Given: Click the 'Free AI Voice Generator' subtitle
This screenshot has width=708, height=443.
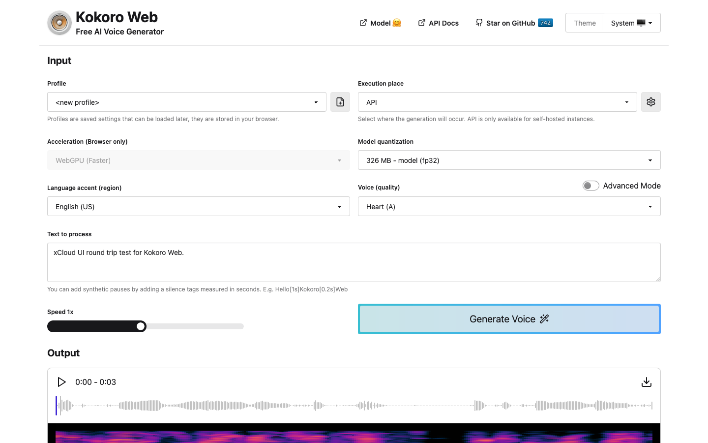Looking at the screenshot, I should [x=119, y=32].
